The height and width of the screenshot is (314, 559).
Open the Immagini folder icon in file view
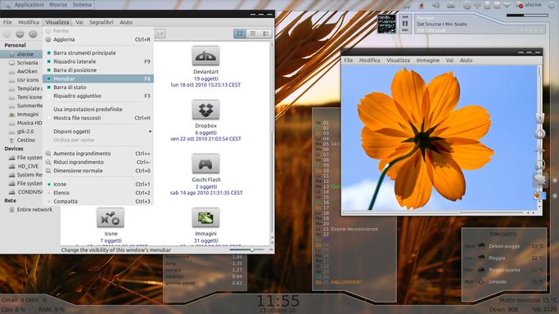pyautogui.click(x=205, y=218)
